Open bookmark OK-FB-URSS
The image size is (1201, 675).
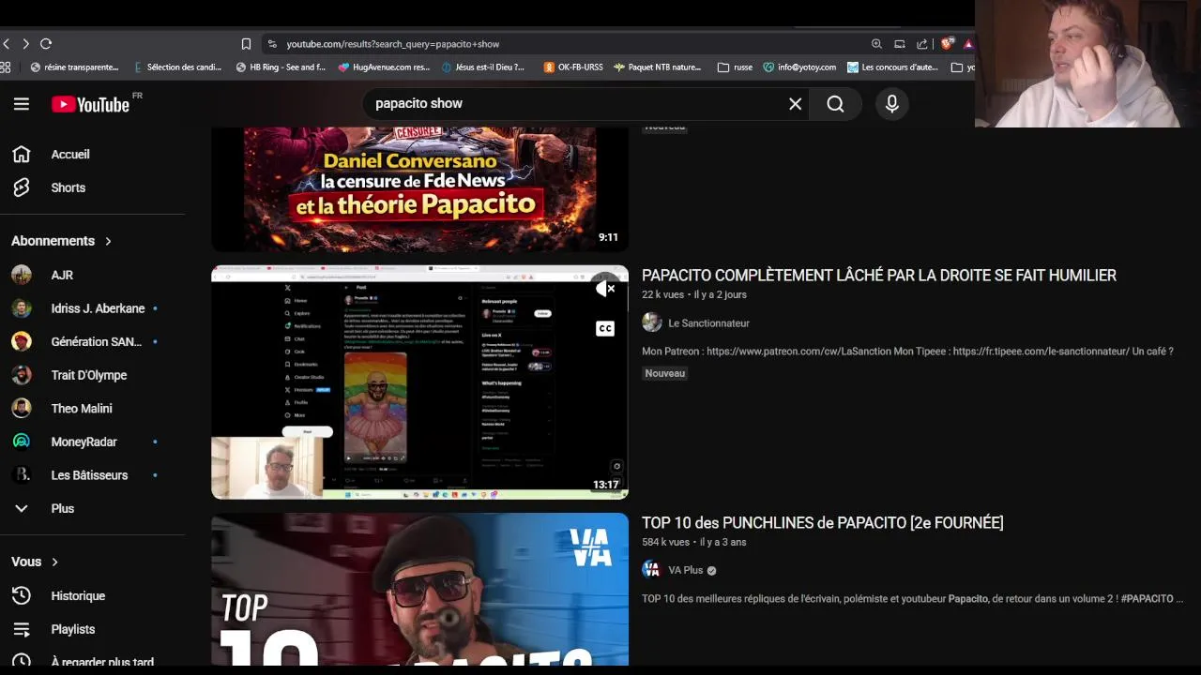pos(573,67)
